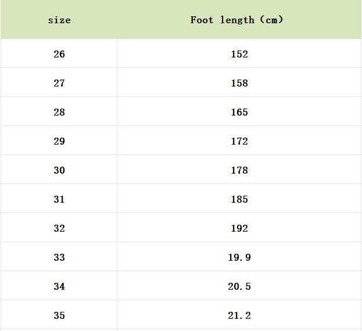Select the size 26 cell
This screenshot has height=331, width=362.
[x=59, y=54]
